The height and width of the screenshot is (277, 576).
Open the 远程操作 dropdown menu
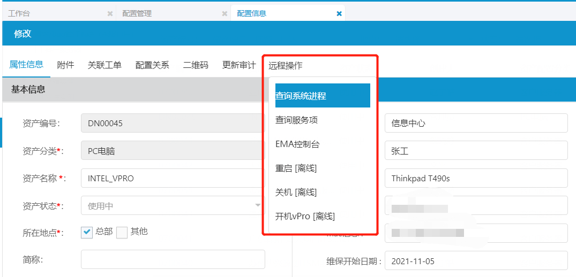coord(285,65)
